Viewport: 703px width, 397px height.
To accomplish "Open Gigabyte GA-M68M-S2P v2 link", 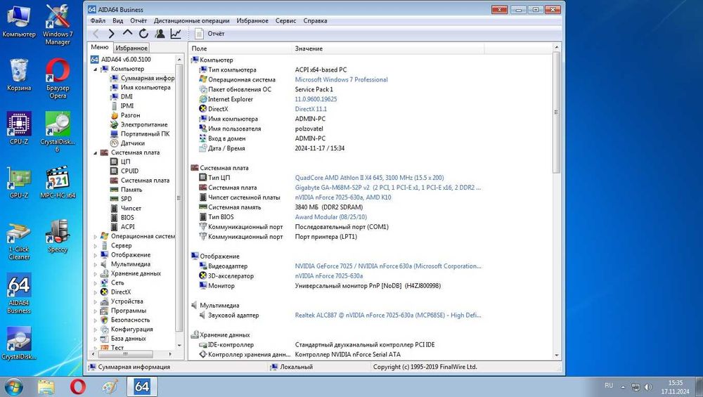I will 388,188.
